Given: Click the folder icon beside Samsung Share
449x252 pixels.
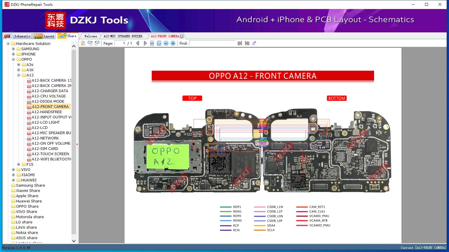Looking at the screenshot, I should point(13,185).
